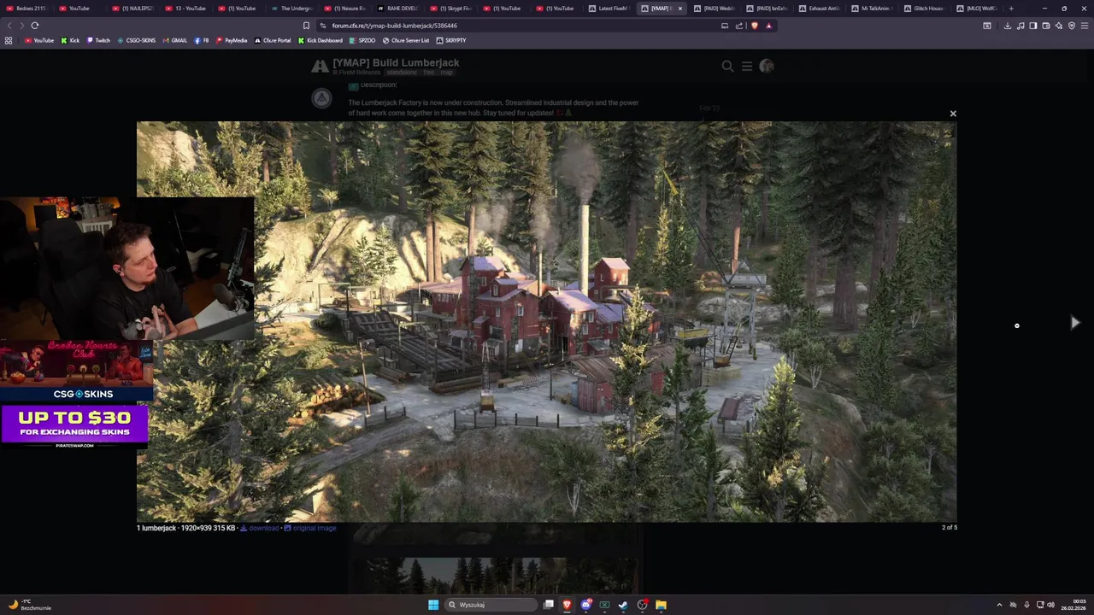Open the volume speaker tray icon
The height and width of the screenshot is (615, 1094).
pyautogui.click(x=1050, y=605)
